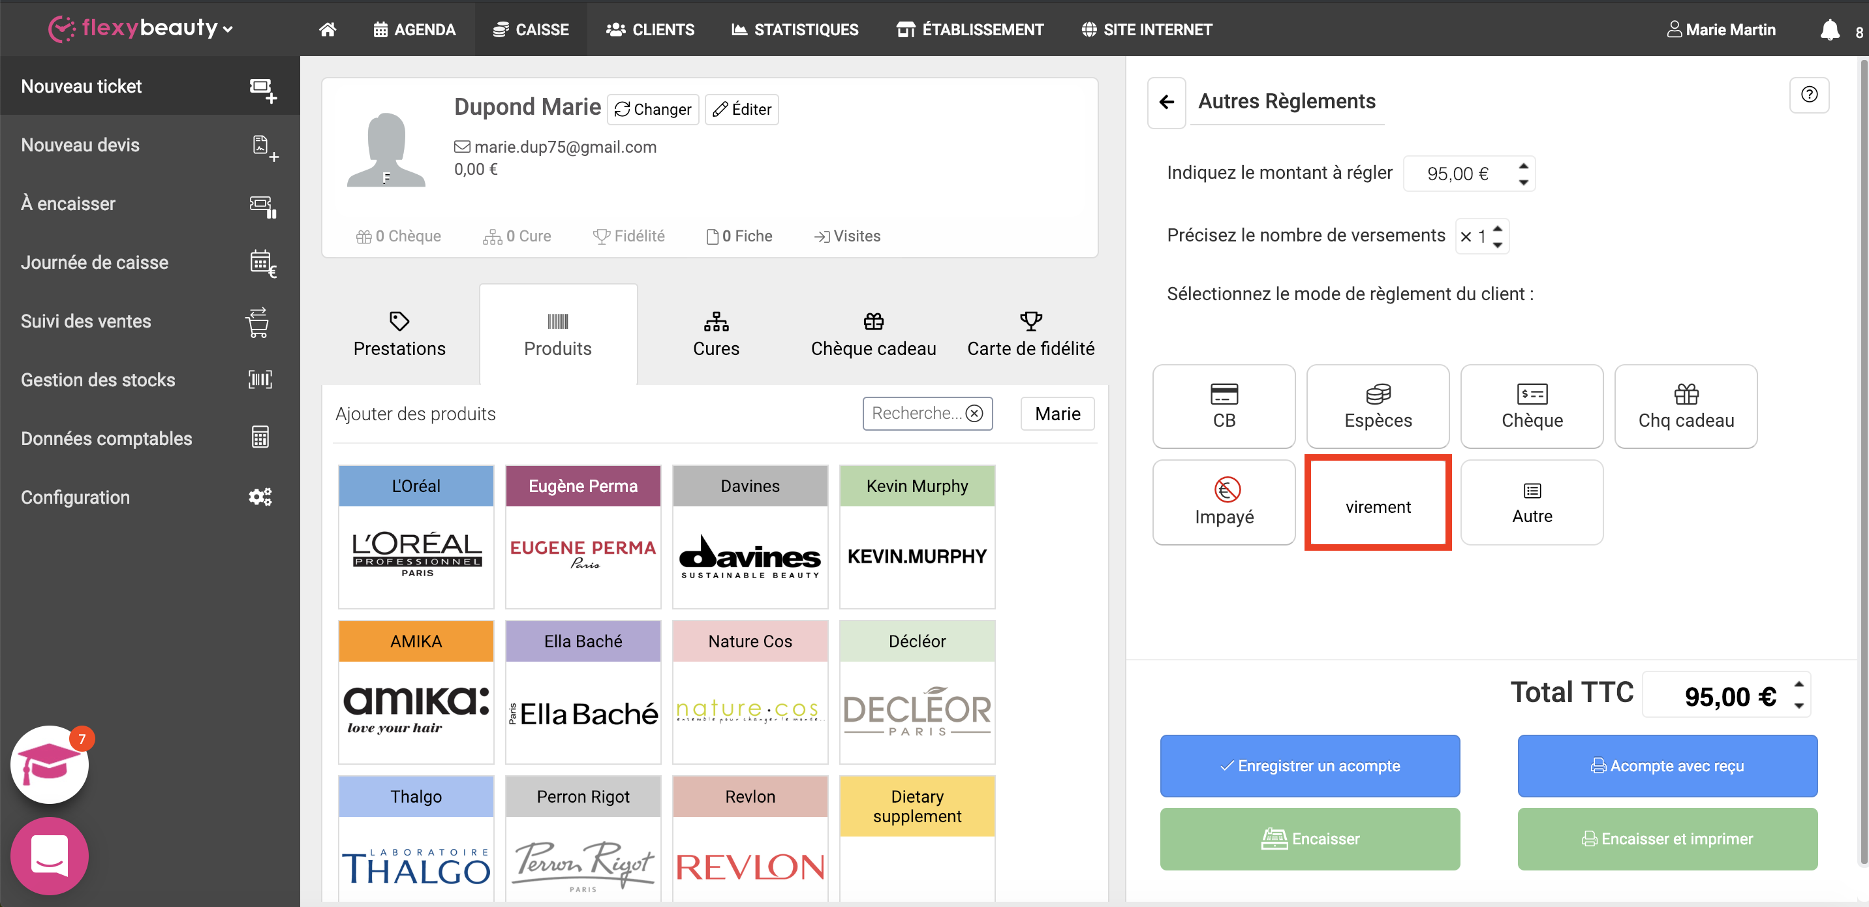Click the Suivi des ventes cart icon
This screenshot has height=907, width=1869.
[x=258, y=322]
